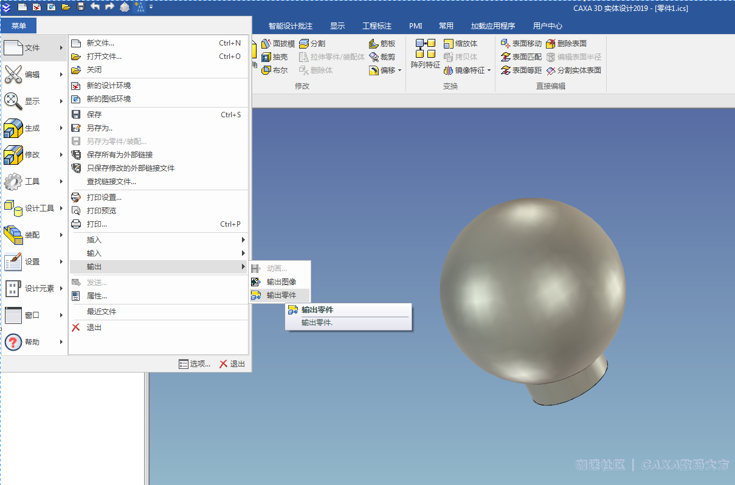Viewport: 735px width, 485px height.
Task: Open the 设置 menu category
Action: (x=35, y=262)
